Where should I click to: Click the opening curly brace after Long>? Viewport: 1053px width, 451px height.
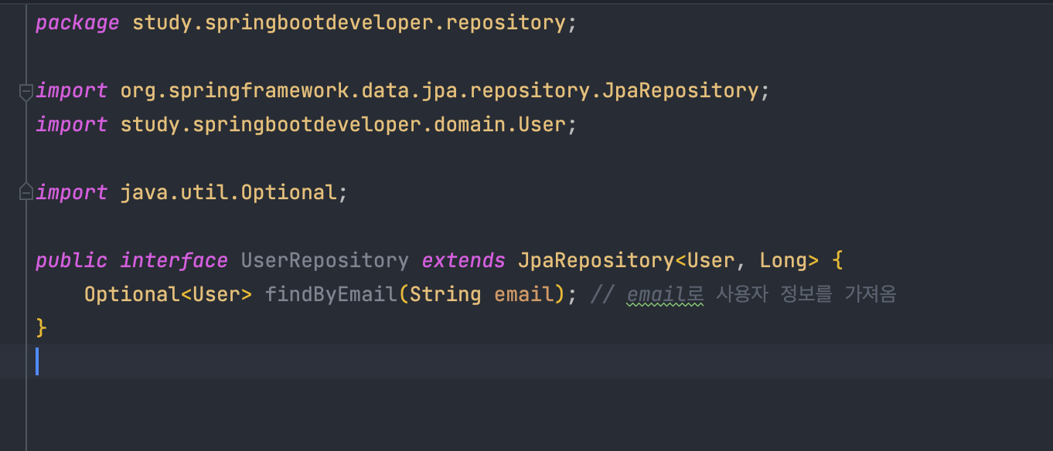click(837, 260)
